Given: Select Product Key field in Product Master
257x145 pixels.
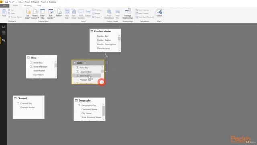Looking at the screenshot, I should 103,36.
